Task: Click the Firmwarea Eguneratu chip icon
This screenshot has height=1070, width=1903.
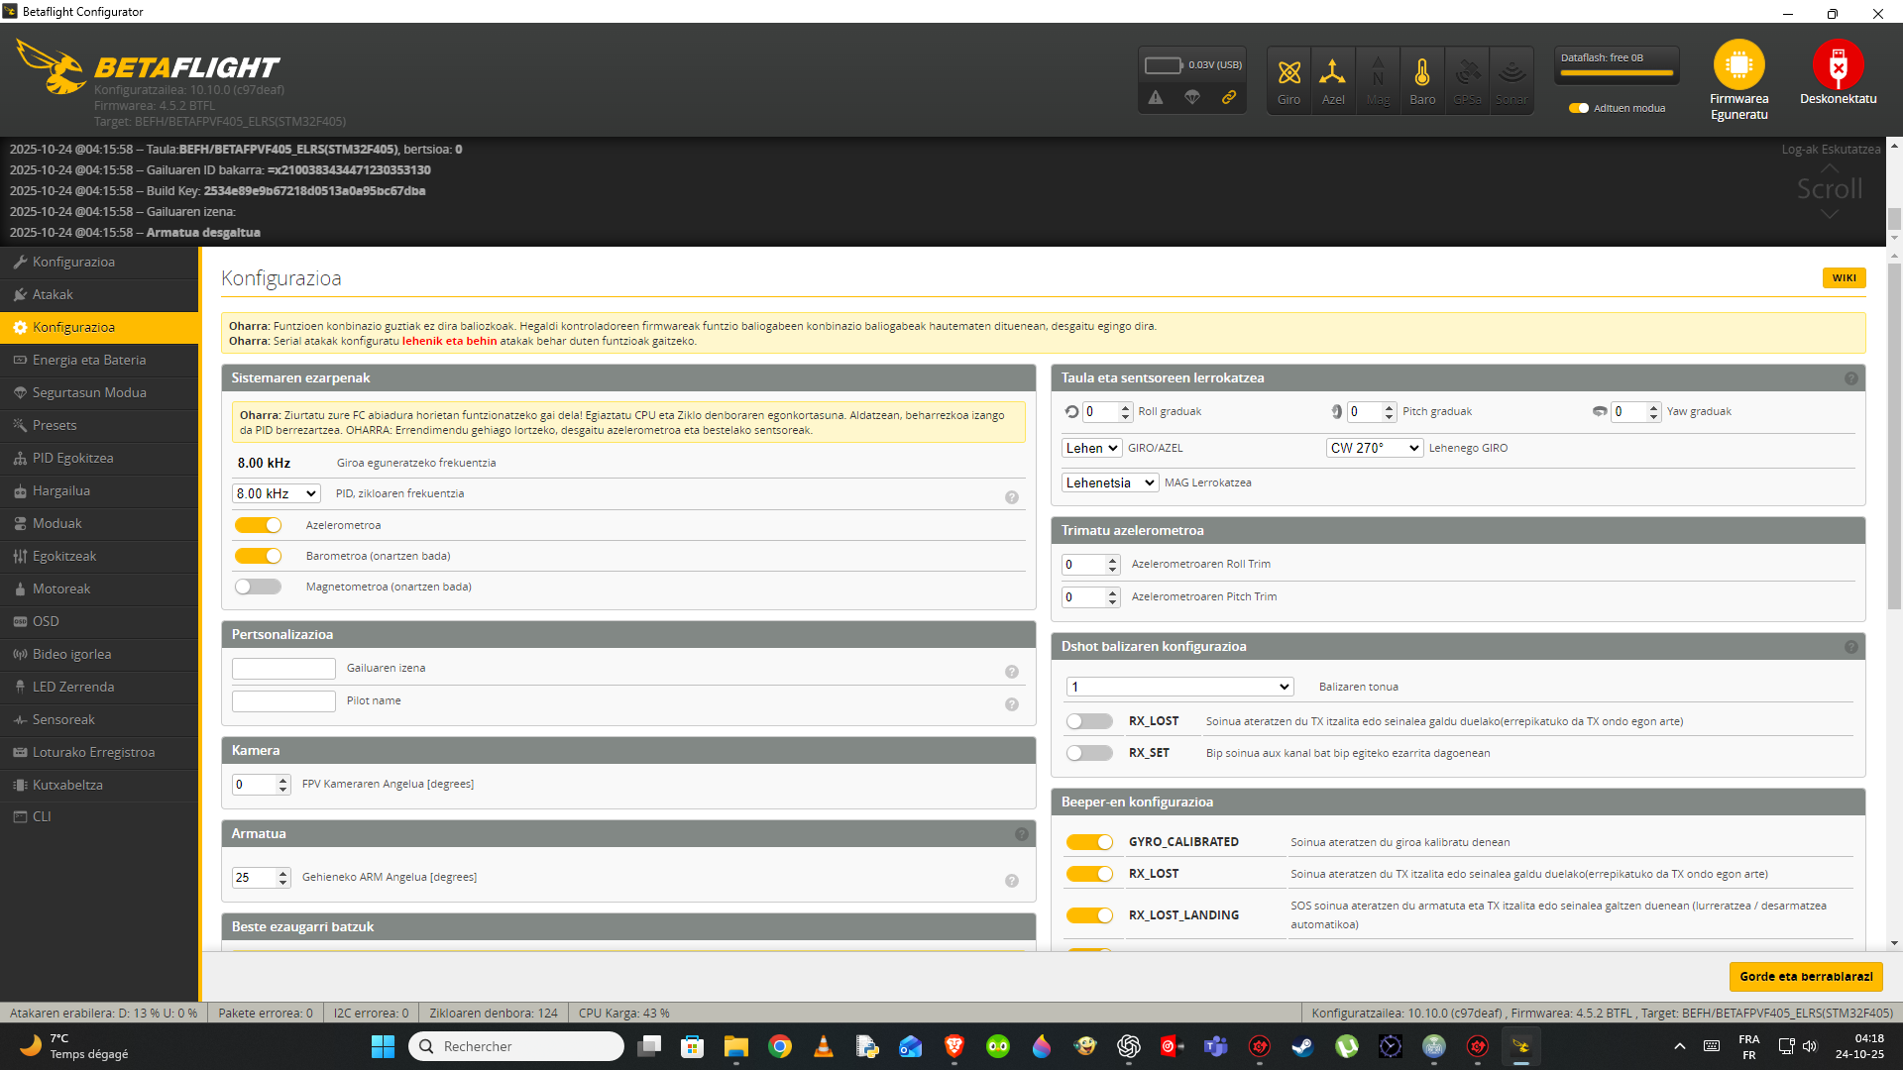Action: tap(1738, 65)
